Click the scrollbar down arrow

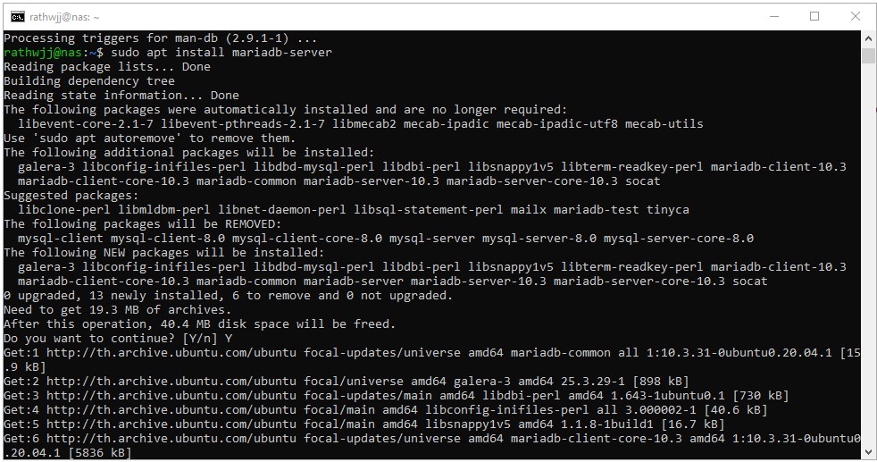click(x=868, y=454)
